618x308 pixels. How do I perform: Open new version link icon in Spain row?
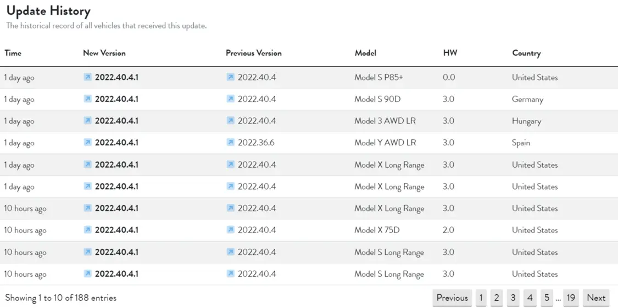click(87, 142)
